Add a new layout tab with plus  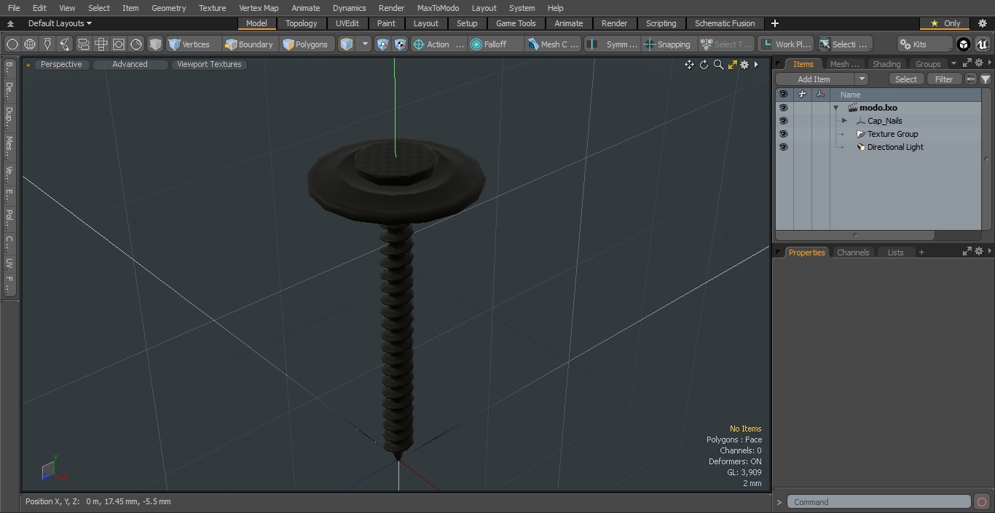774,23
